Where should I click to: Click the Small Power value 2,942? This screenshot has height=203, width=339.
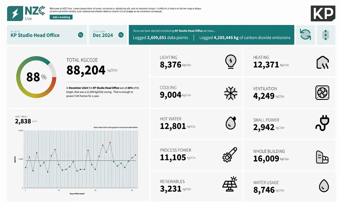(x=264, y=127)
